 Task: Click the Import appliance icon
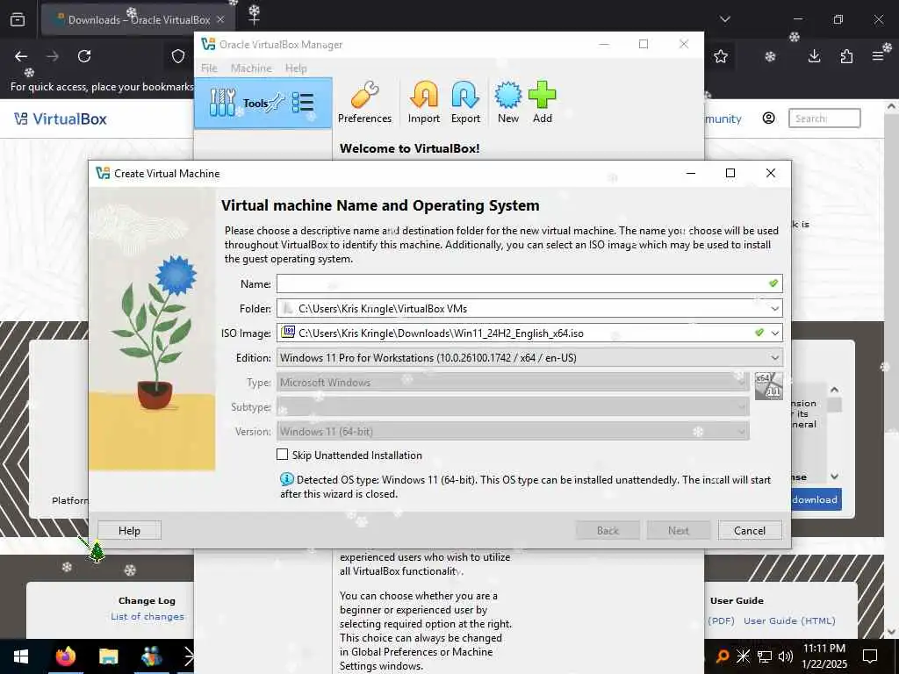[424, 103]
